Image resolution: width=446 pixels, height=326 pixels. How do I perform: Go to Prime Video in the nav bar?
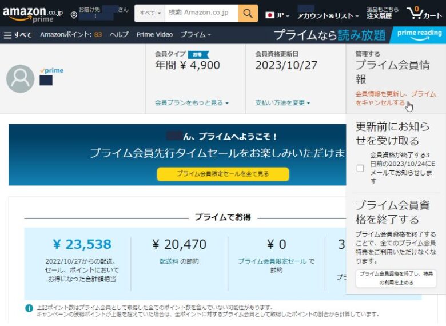tap(154, 35)
